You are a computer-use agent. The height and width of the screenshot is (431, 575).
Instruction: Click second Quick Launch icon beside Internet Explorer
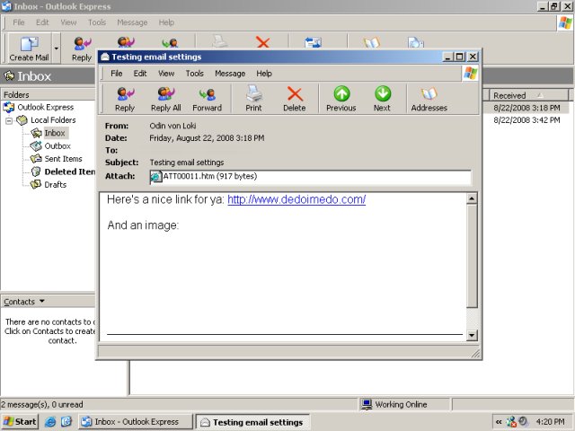[x=66, y=422]
